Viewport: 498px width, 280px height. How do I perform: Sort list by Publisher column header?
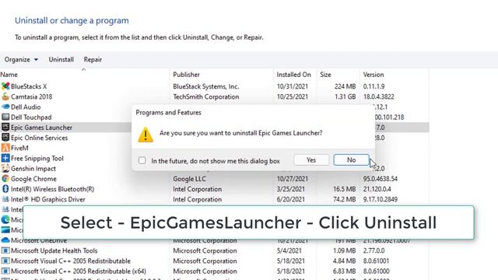pos(187,75)
